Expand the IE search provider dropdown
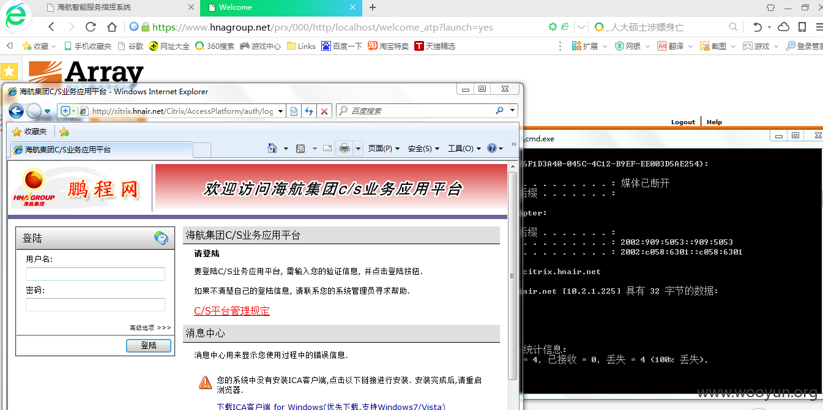This screenshot has width=823, height=410. pyautogui.click(x=513, y=111)
